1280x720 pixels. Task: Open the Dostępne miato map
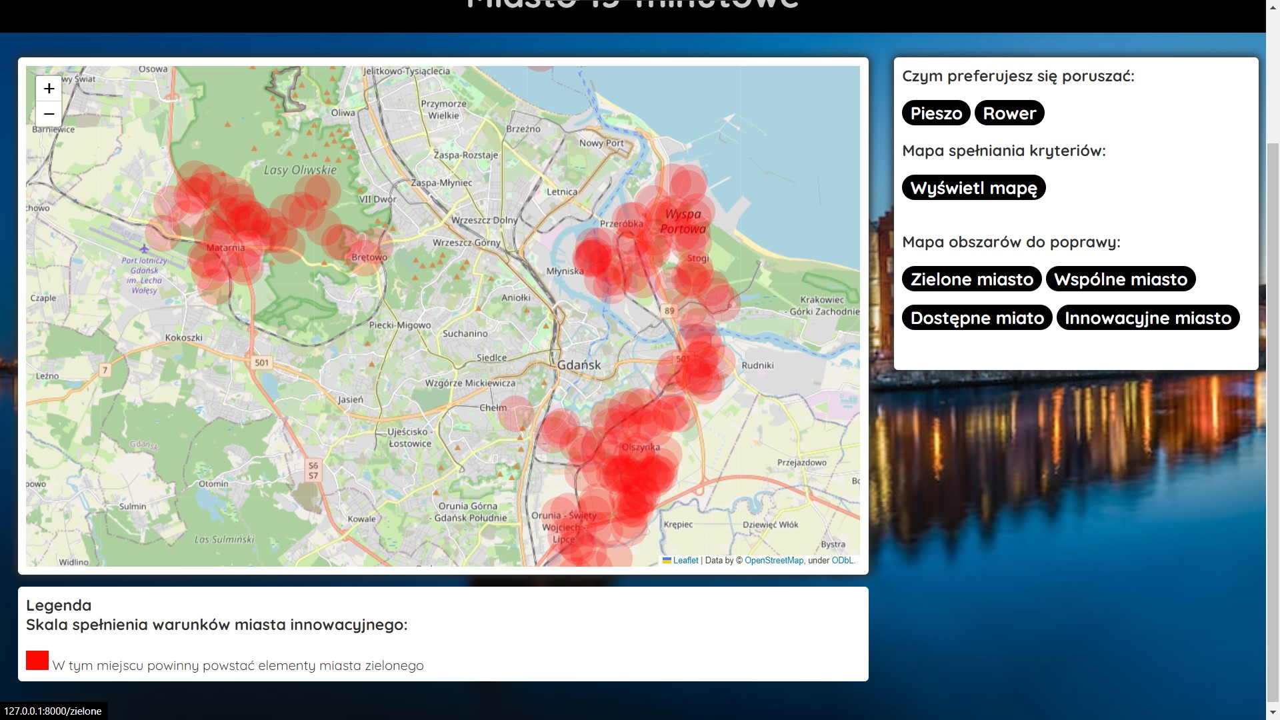tap(977, 318)
